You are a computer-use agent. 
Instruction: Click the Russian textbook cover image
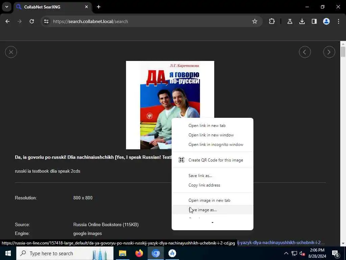coord(170,105)
